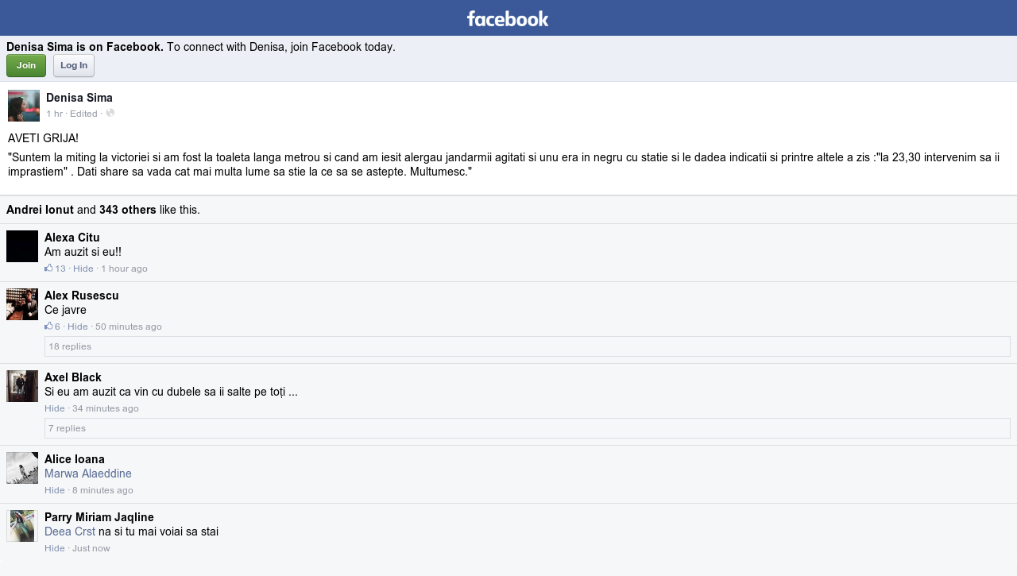Click the 13 likes count on Alexa's comment
This screenshot has height=576, width=1017.
(60, 269)
